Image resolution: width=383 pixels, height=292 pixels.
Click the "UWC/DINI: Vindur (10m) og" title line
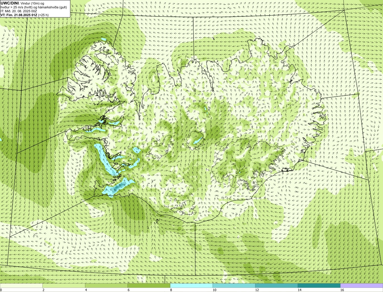[x=22, y=3]
